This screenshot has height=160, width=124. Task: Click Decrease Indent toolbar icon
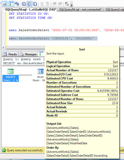(x=55, y=4)
